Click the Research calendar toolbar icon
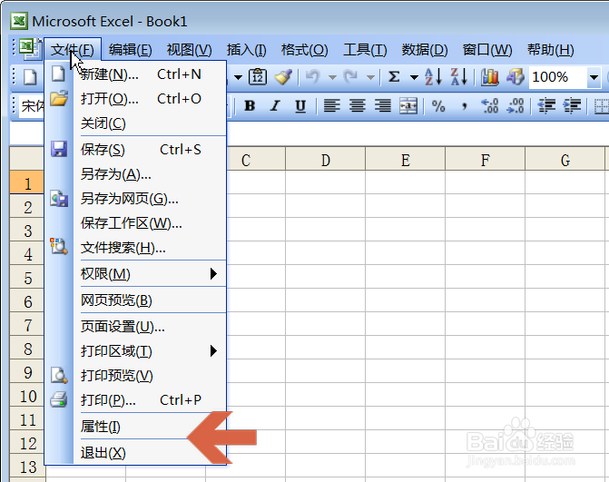Viewport: 609px width, 482px height. point(258,76)
